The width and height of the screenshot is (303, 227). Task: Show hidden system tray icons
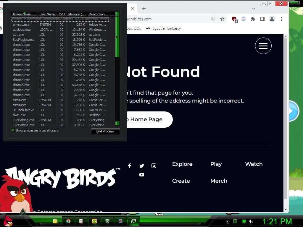228,222
